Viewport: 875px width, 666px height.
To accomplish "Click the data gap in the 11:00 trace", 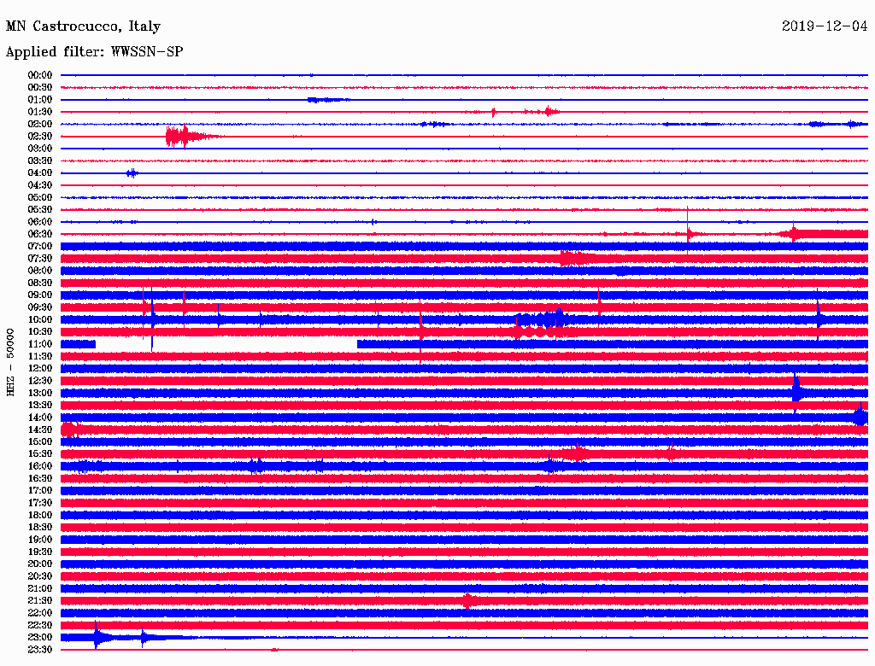I will tap(226, 344).
